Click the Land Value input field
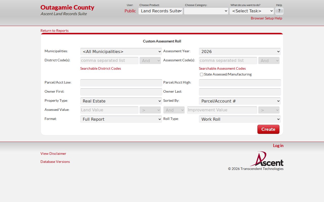The width and height of the screenshot is (324, 202). click(x=109, y=110)
